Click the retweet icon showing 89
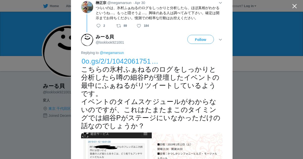 click(119, 26)
